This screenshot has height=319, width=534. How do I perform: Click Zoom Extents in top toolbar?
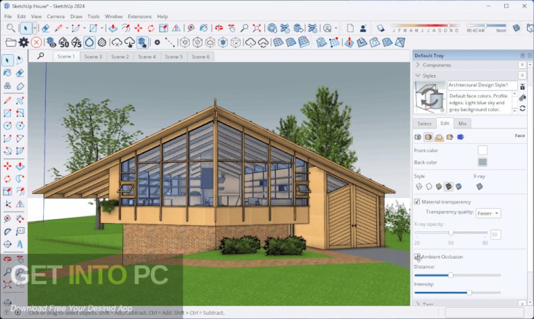(x=257, y=28)
